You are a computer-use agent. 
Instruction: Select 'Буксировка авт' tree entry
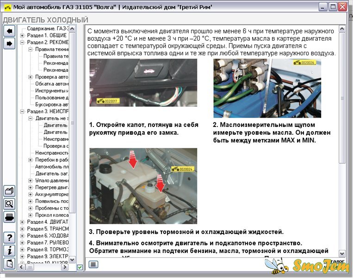click(52, 105)
